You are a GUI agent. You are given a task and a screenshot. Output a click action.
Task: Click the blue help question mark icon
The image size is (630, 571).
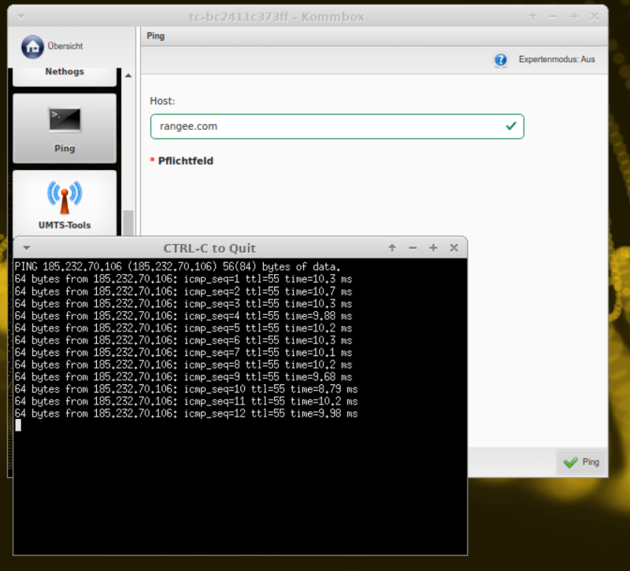[501, 60]
